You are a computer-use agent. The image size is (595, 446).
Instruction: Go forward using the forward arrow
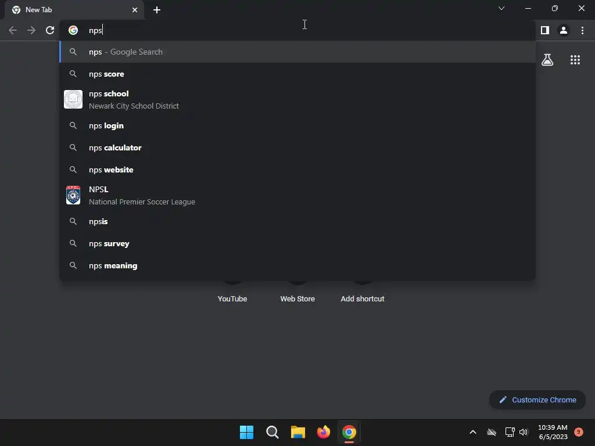31,30
